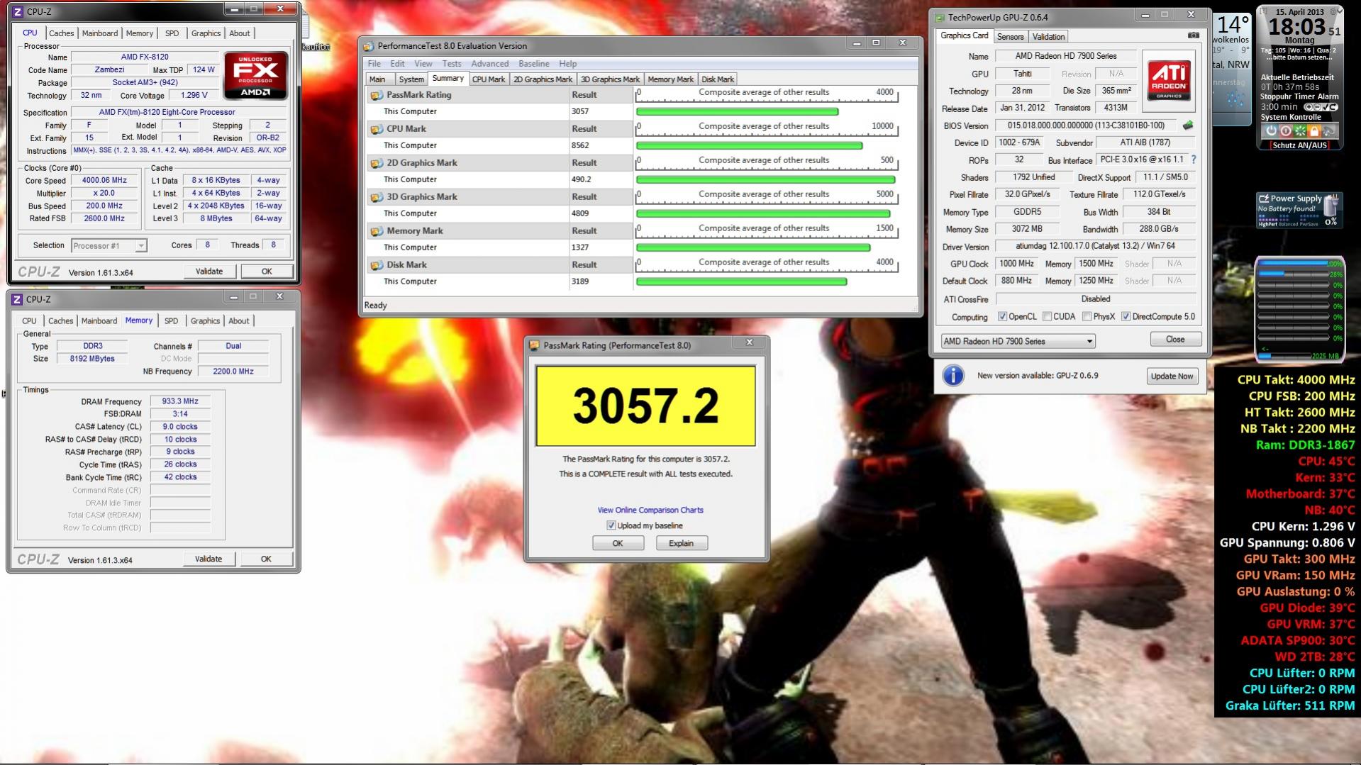This screenshot has height=765, width=1361.
Task: Click the 3D Graphics Mark row icon
Action: click(377, 196)
